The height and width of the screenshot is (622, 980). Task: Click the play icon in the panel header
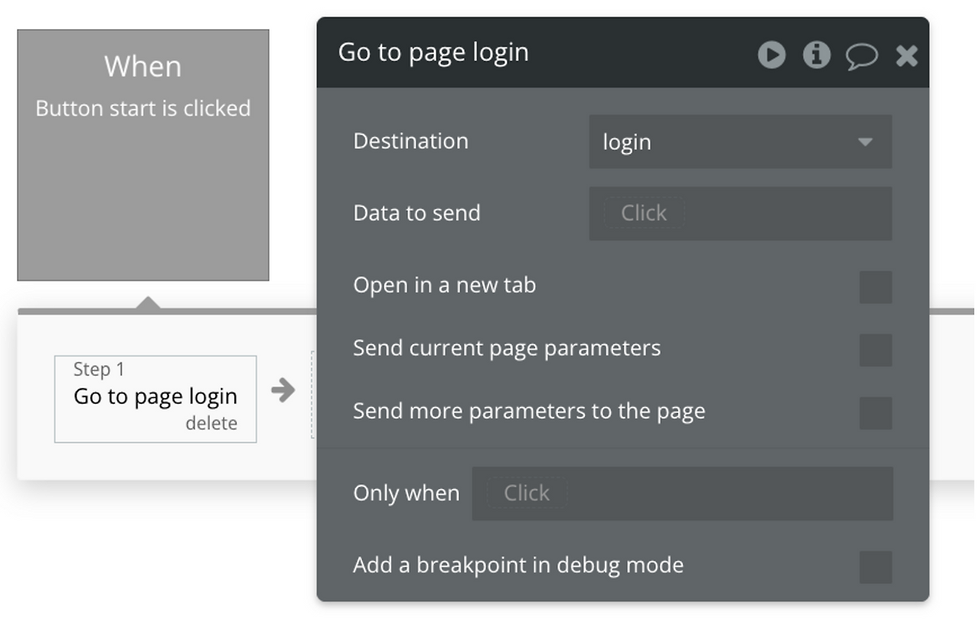pos(771,55)
